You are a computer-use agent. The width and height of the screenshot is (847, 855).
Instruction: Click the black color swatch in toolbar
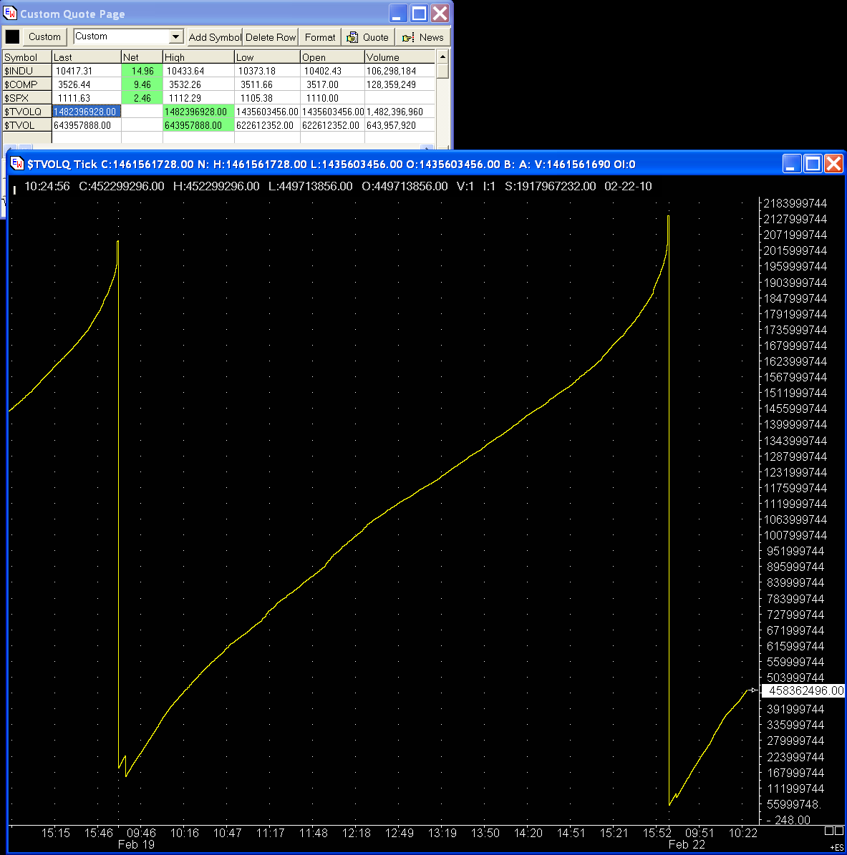point(13,37)
